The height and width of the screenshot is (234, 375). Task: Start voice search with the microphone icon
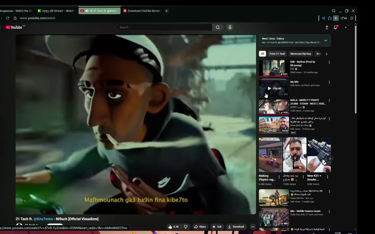[230, 27]
